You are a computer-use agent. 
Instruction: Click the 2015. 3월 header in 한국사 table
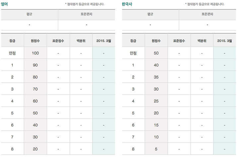pos(224,41)
